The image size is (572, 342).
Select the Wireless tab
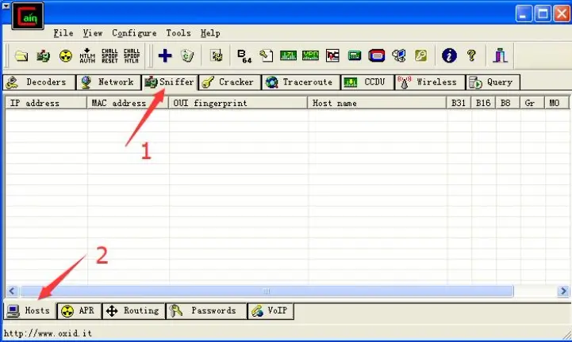(428, 82)
